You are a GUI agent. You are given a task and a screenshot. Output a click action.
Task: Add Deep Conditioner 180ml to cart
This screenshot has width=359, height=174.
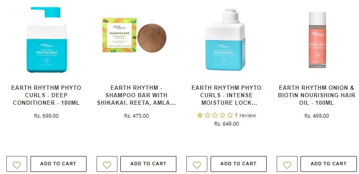pyautogui.click(x=59, y=164)
